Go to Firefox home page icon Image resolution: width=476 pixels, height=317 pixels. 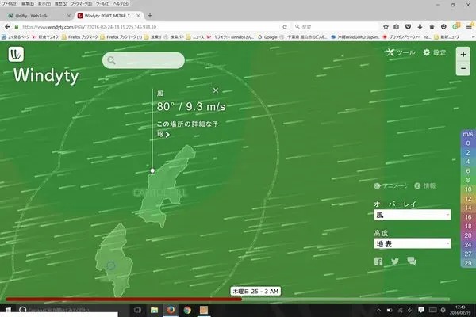(x=432, y=27)
